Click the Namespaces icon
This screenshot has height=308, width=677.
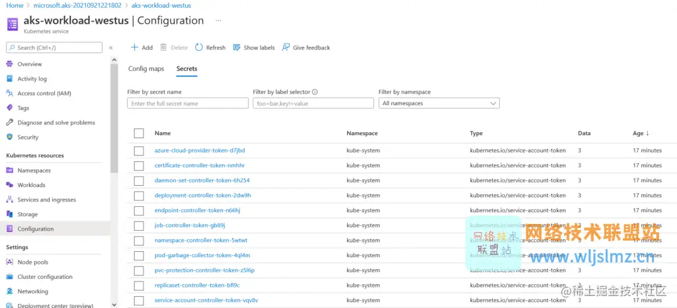pyautogui.click(x=9, y=171)
